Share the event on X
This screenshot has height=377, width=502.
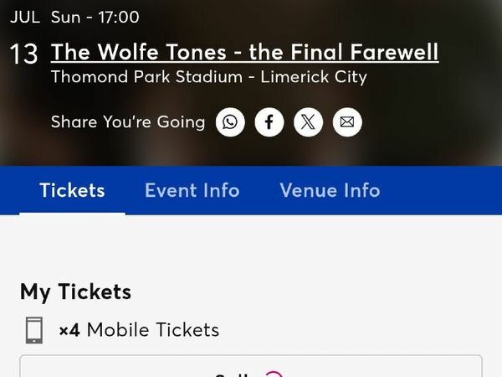[308, 122]
